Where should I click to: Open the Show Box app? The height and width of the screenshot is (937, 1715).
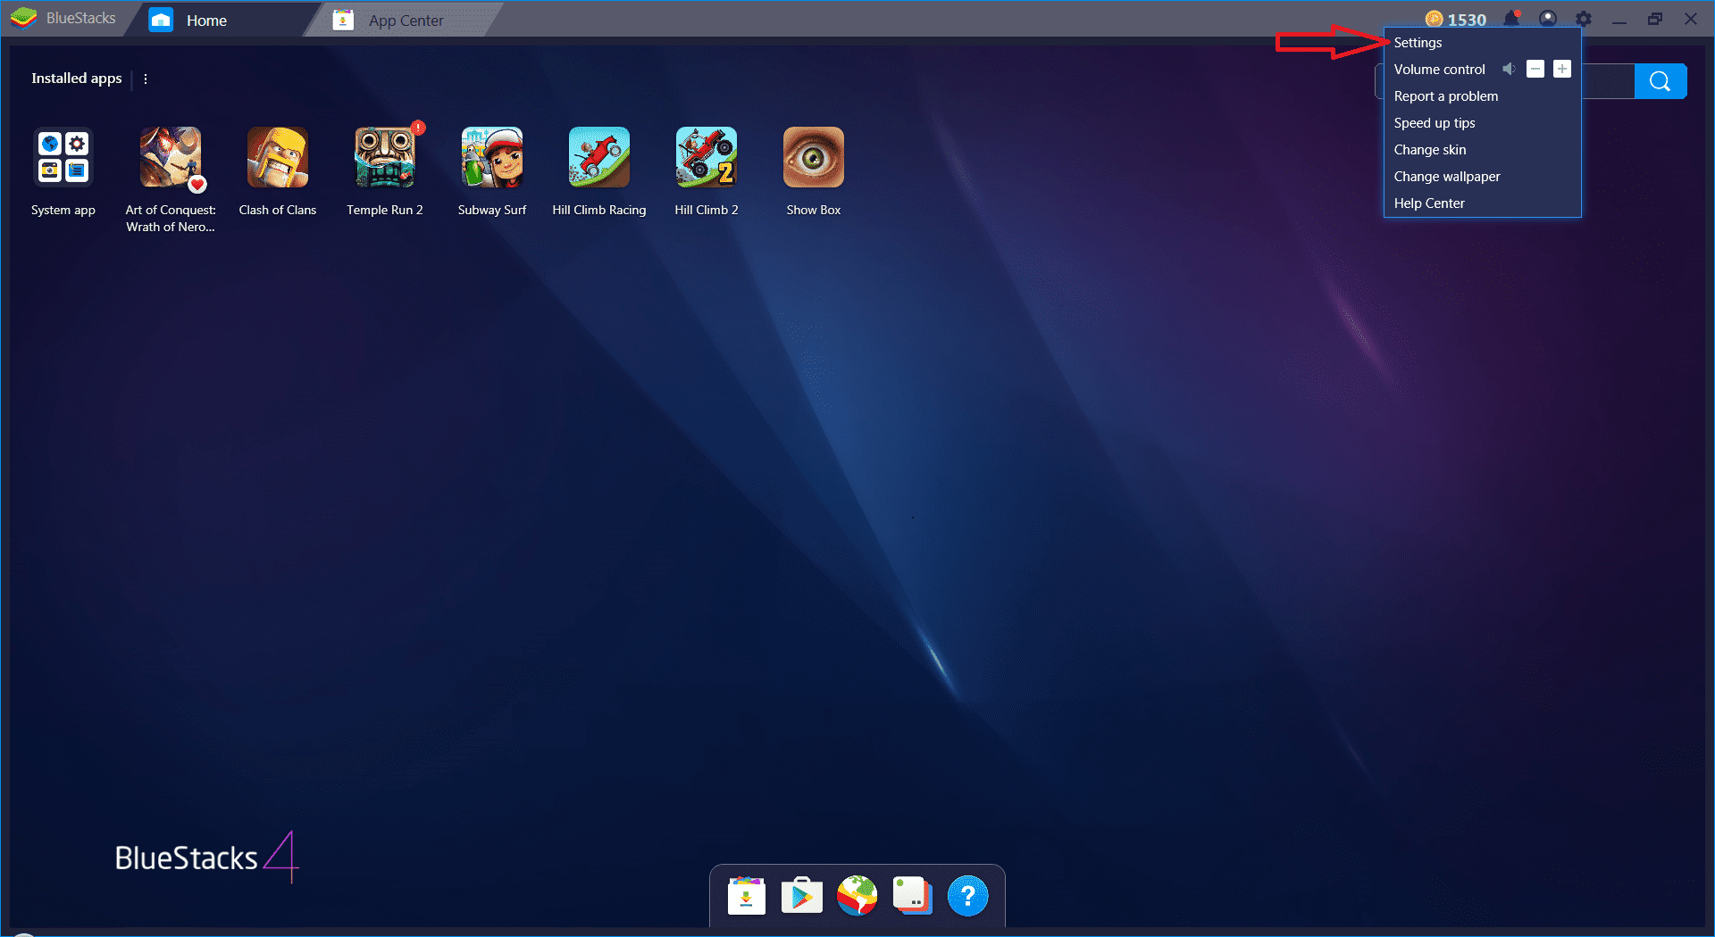(x=813, y=158)
